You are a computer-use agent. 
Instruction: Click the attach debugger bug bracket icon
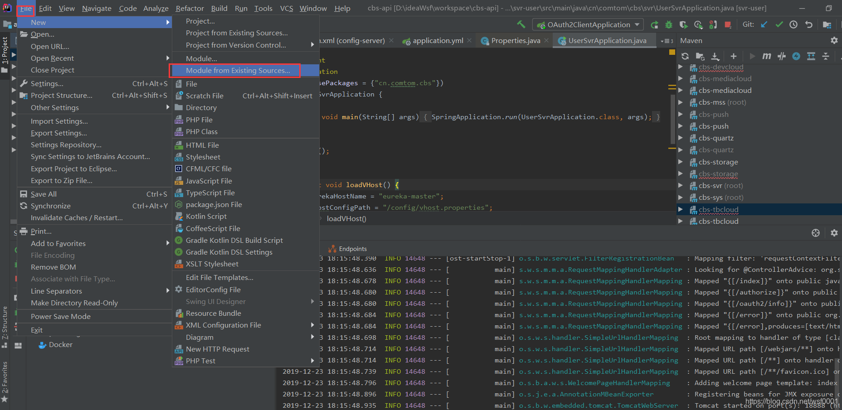point(713,25)
